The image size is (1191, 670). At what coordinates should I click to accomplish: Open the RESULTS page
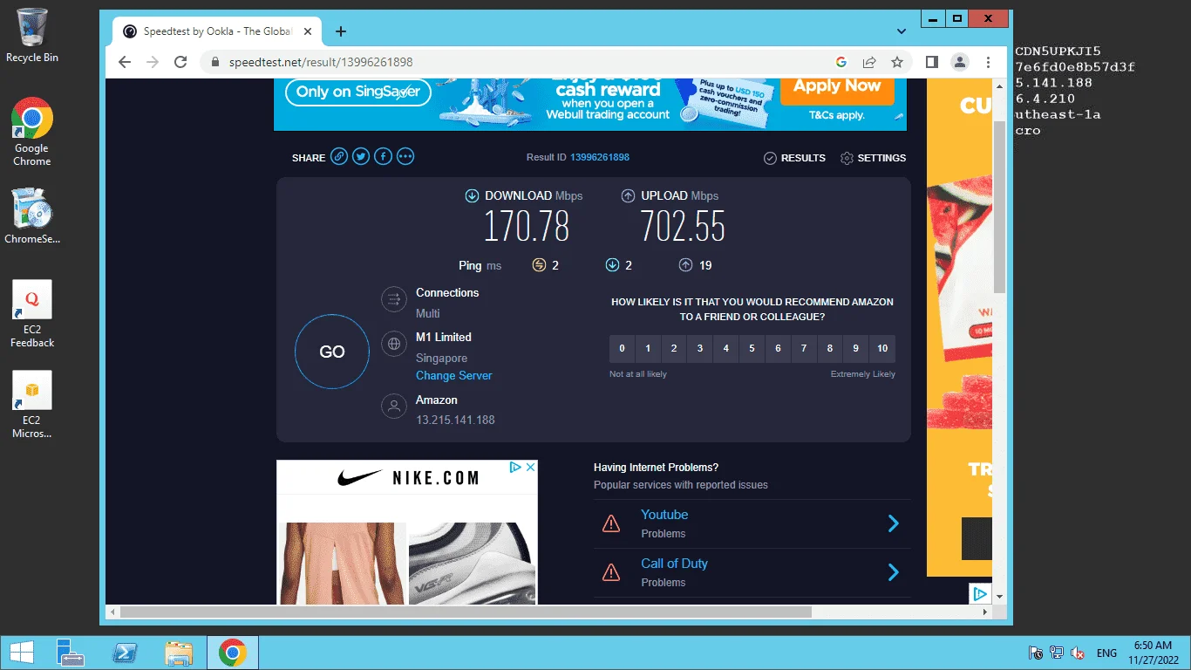pos(794,158)
